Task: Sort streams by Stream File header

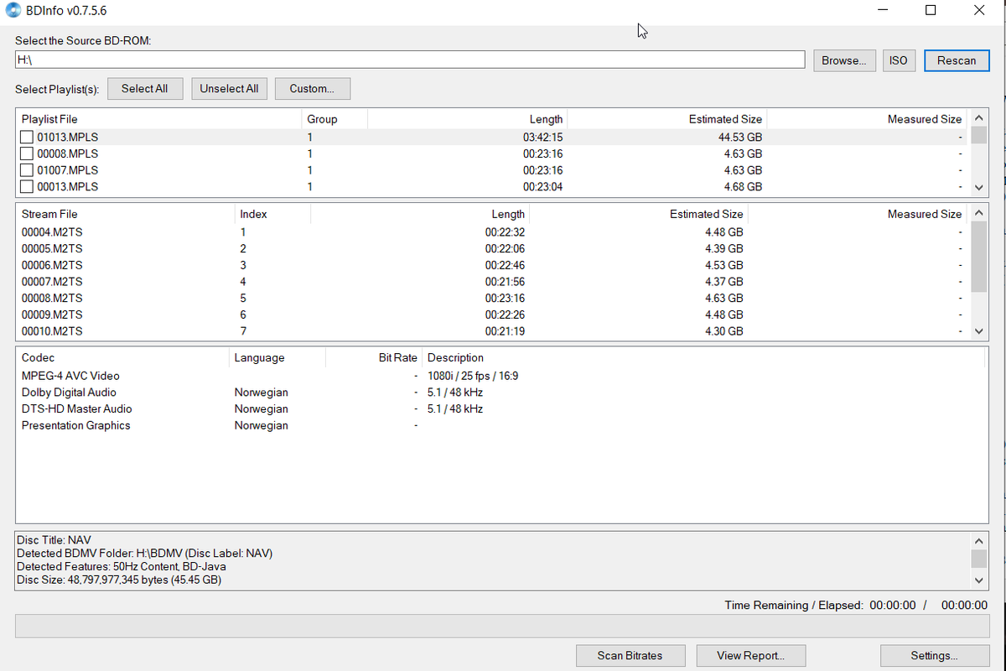Action: click(x=125, y=214)
